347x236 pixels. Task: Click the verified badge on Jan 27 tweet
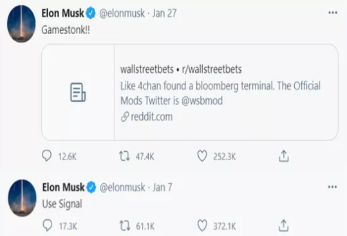[x=91, y=14]
